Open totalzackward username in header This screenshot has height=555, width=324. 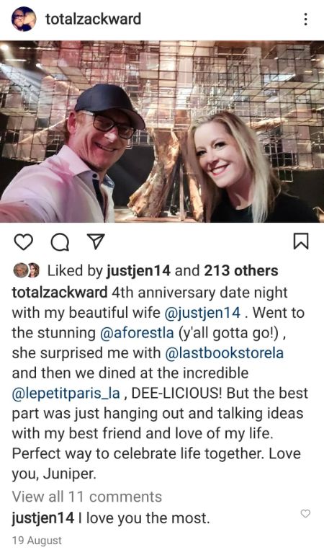click(x=93, y=19)
